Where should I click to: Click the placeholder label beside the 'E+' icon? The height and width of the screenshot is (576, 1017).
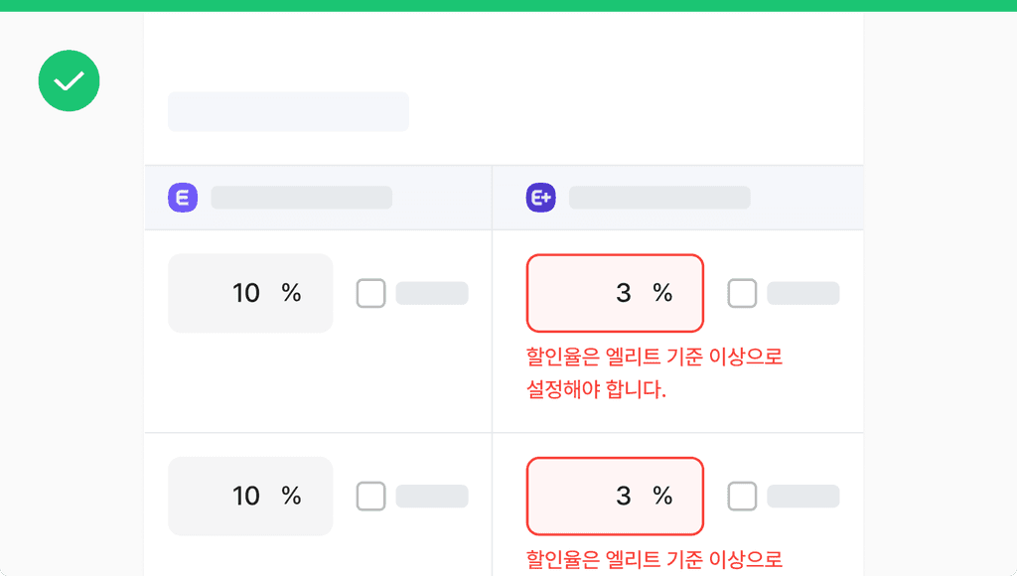click(658, 198)
